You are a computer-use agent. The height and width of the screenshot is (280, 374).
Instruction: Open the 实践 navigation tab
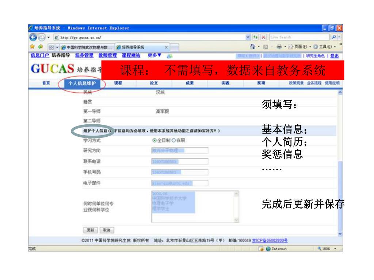pos(225,83)
